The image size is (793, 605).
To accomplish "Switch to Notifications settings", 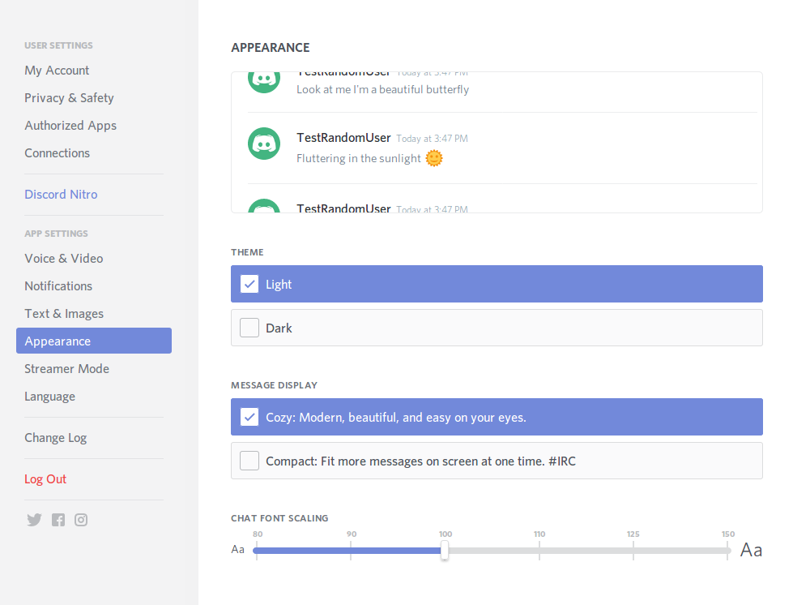I will (58, 286).
